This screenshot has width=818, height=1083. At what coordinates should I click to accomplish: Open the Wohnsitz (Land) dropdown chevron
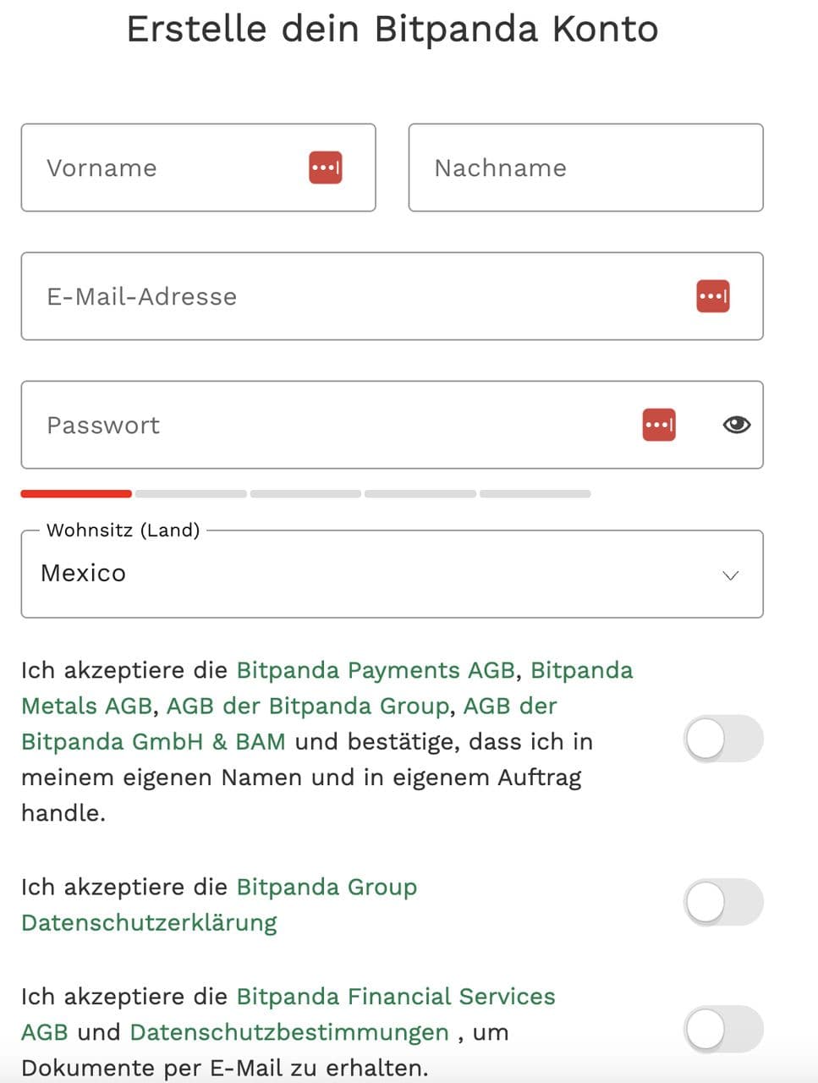coord(730,575)
